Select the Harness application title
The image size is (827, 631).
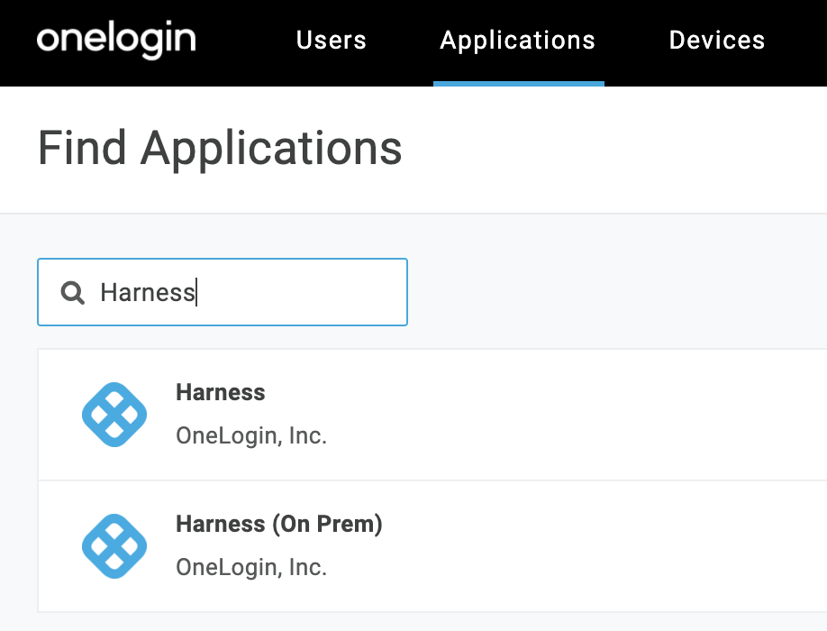[220, 393]
